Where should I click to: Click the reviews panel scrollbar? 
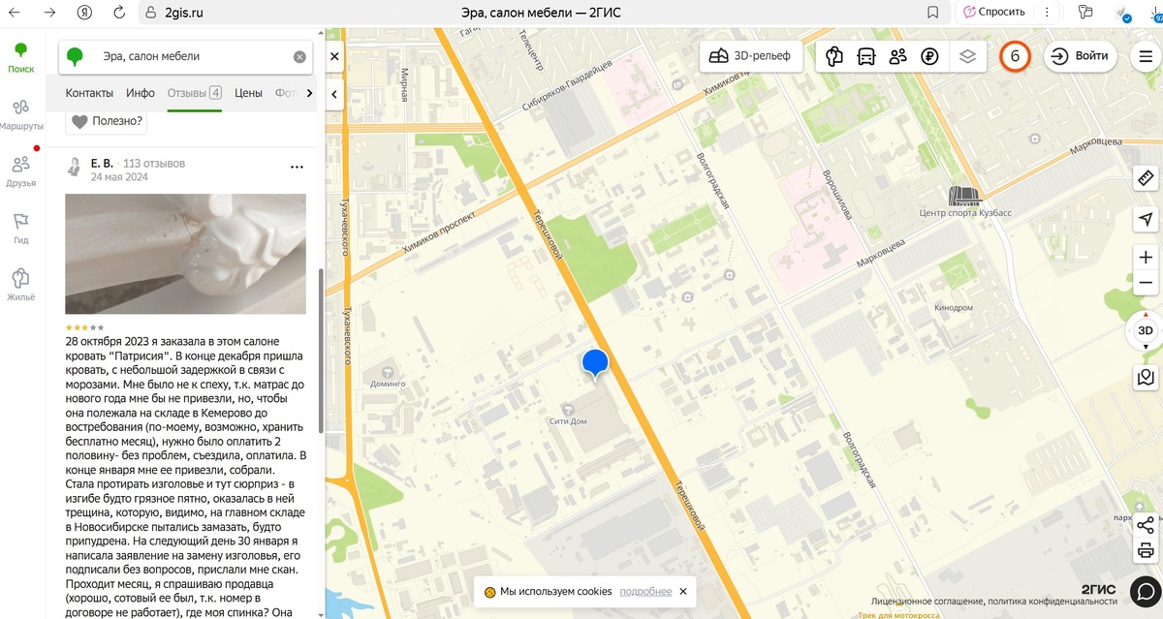click(x=321, y=351)
